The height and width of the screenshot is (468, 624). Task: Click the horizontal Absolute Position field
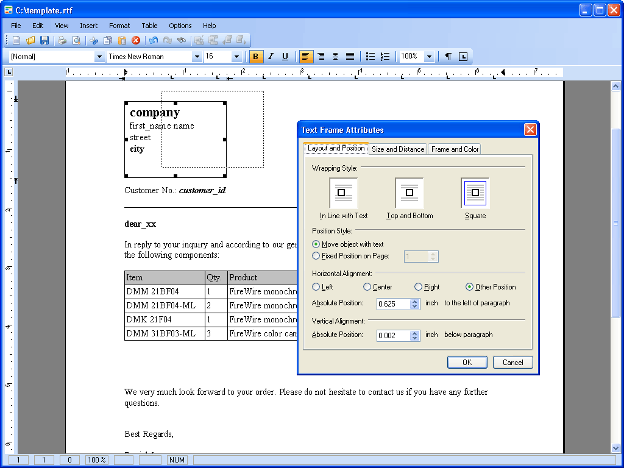click(393, 303)
